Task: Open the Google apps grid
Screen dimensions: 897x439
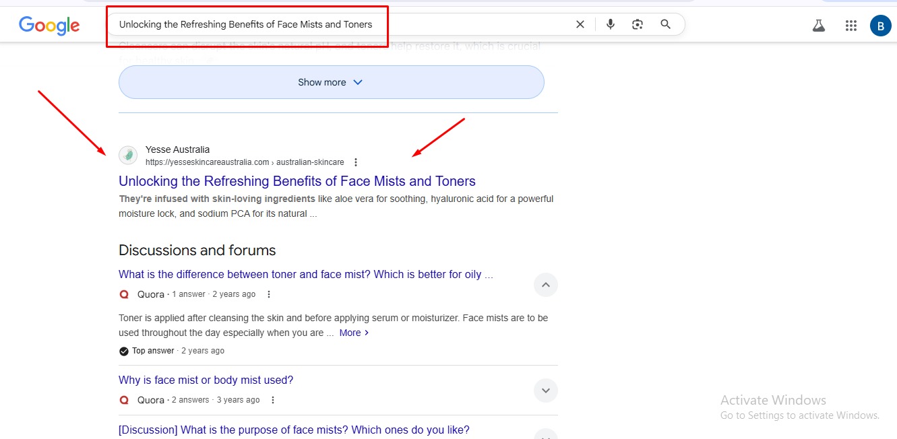Action: click(850, 26)
